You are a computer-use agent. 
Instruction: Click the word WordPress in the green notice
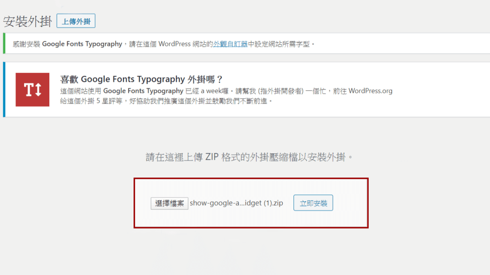point(175,44)
